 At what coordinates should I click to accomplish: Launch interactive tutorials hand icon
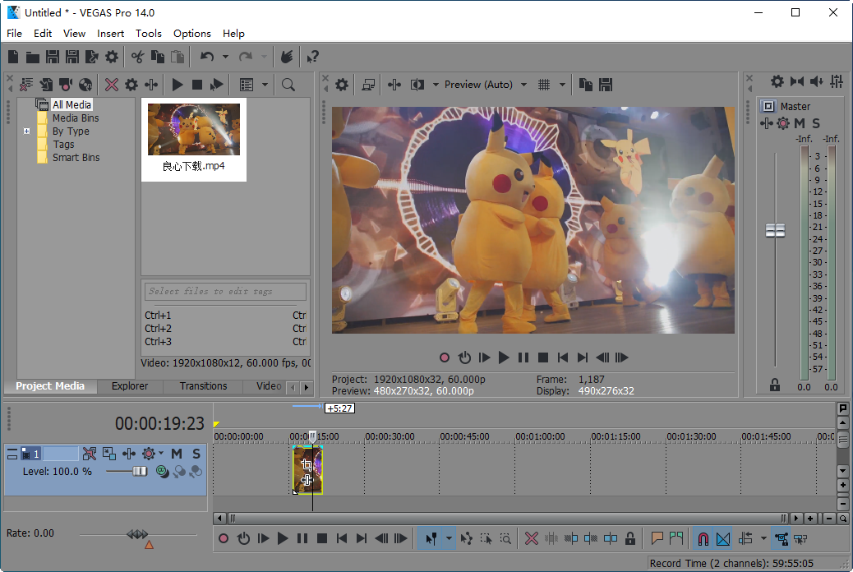pyautogui.click(x=287, y=57)
